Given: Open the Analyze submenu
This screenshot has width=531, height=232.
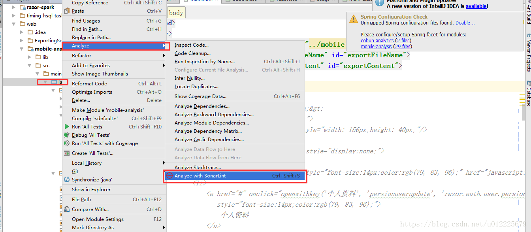Looking at the screenshot, I should click(x=115, y=46).
